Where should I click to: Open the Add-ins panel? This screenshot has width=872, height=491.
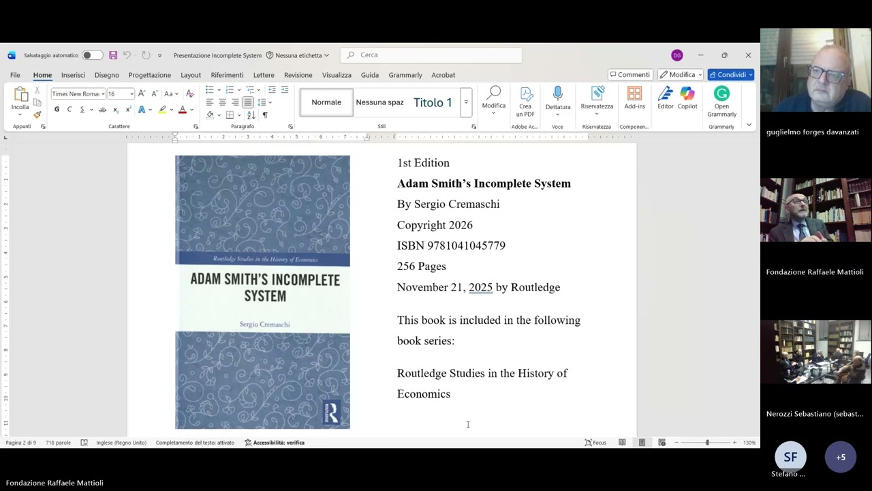634,98
